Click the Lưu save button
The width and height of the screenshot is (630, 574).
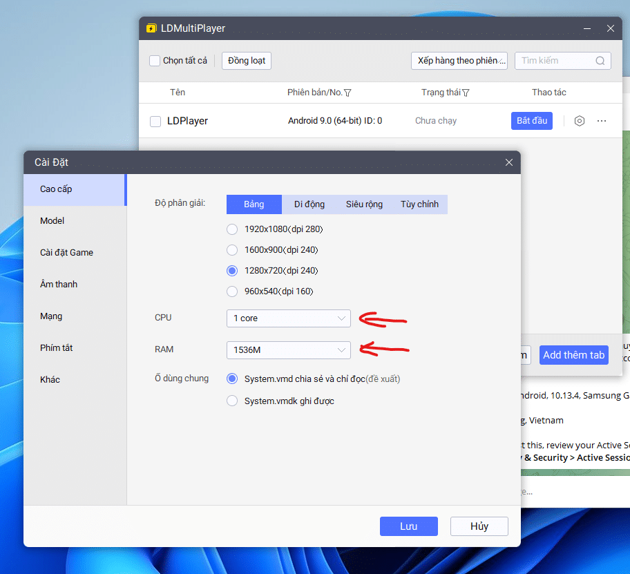(409, 526)
